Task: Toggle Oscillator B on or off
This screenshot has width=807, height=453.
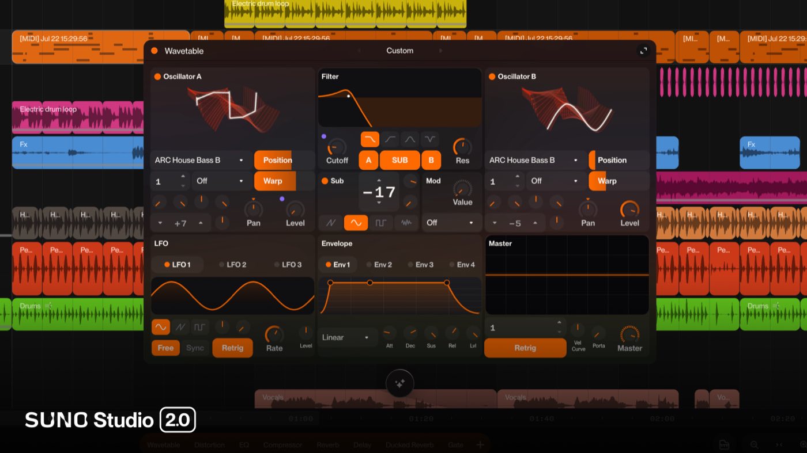Action: (x=492, y=77)
